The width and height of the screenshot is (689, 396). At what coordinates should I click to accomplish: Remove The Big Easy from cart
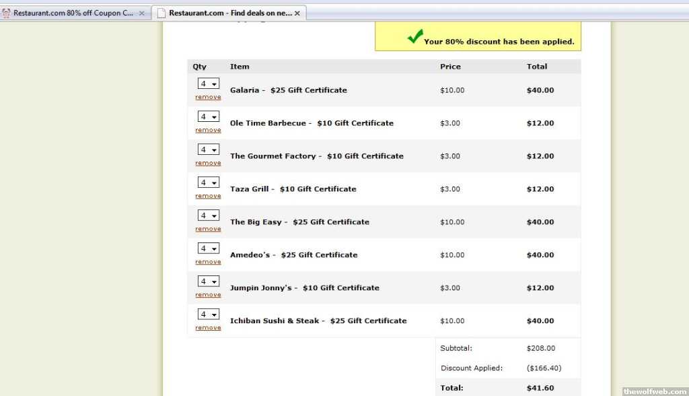(208, 229)
